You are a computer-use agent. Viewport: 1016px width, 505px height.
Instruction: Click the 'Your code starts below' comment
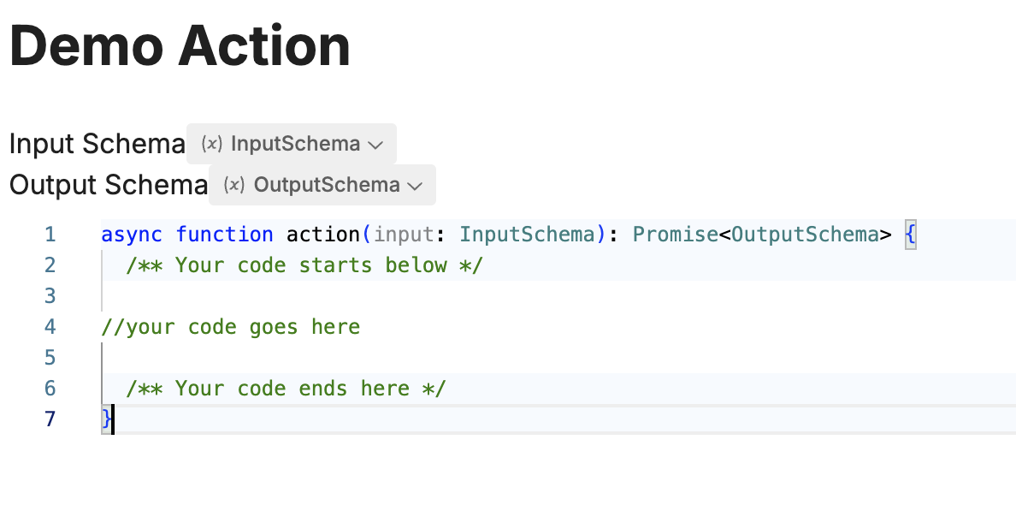click(x=304, y=265)
